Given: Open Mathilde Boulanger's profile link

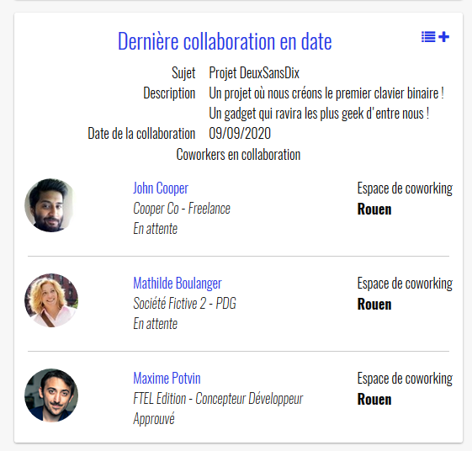Looking at the screenshot, I should point(178,284).
